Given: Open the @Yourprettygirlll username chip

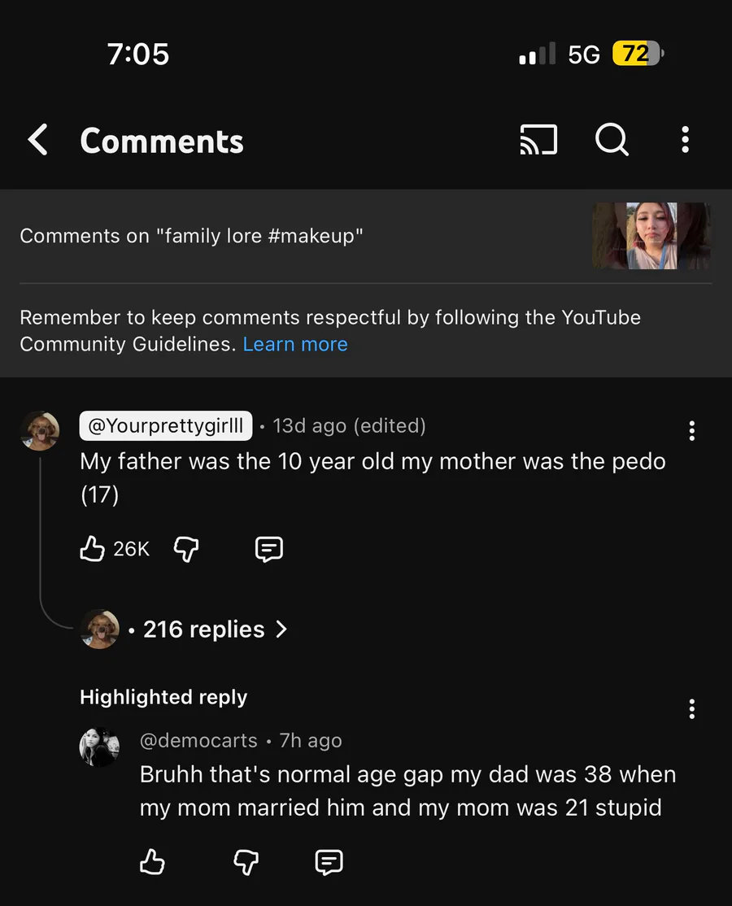Looking at the screenshot, I should [x=166, y=425].
